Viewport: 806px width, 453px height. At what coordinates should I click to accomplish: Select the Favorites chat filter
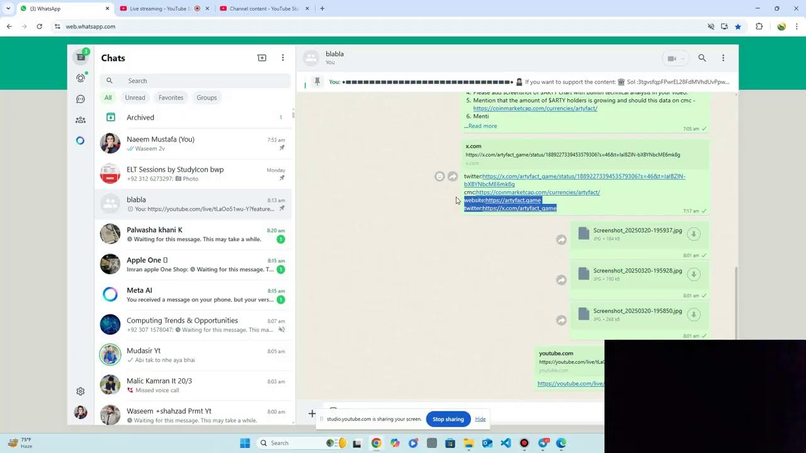coord(171,98)
